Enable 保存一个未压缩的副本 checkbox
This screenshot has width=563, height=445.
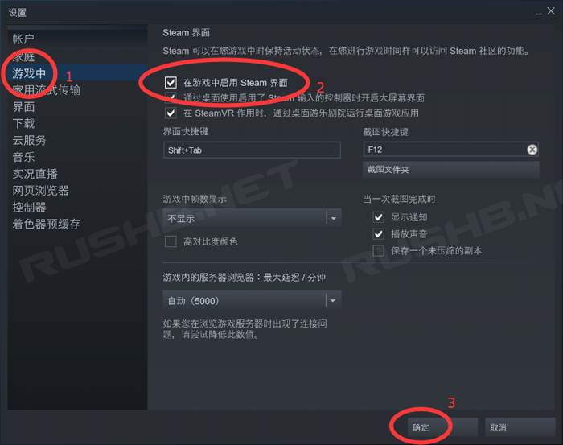tap(379, 250)
